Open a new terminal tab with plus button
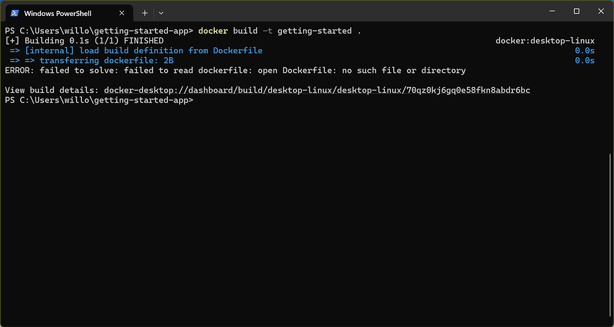Image resolution: width=614 pixels, height=327 pixels. (x=145, y=12)
